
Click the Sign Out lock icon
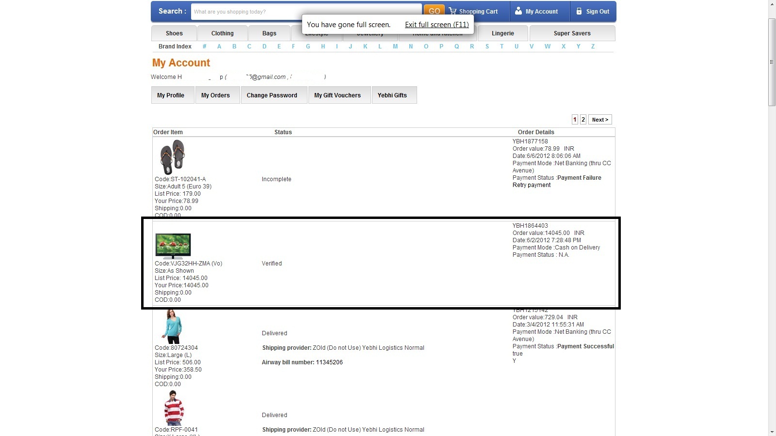579,11
